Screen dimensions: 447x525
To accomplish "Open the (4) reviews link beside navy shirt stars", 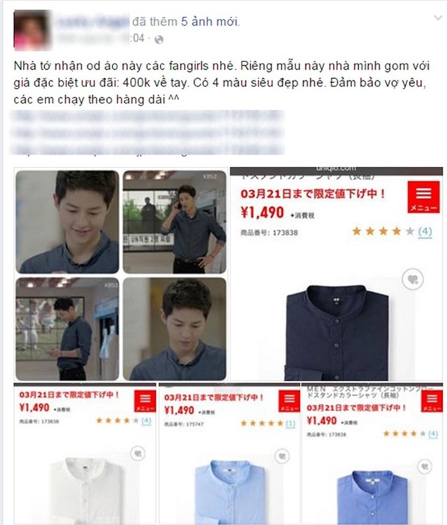I will [425, 231].
